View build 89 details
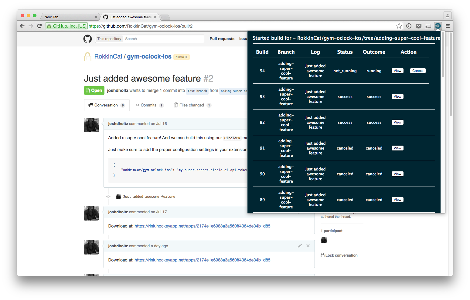 click(x=397, y=200)
